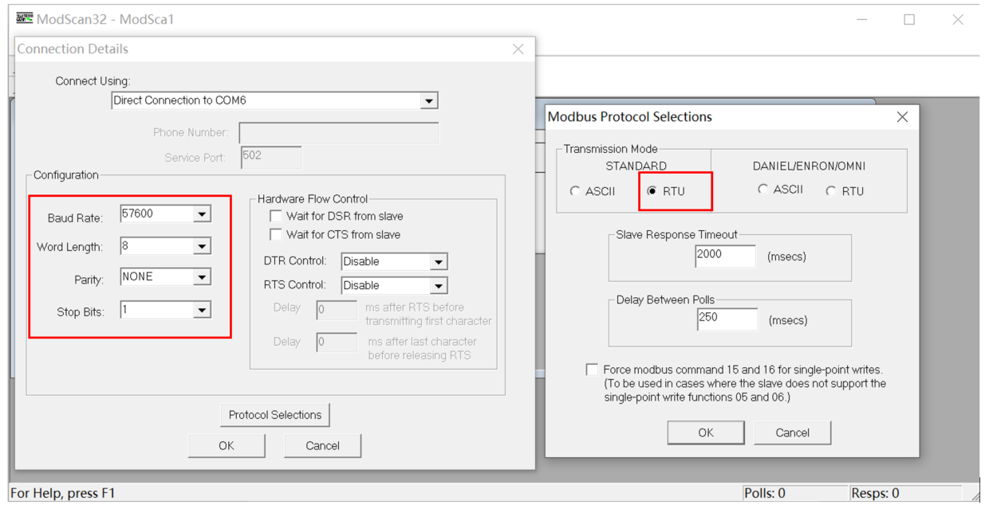Image resolution: width=985 pixels, height=509 pixels.
Task: Confirm Connection Details with OK
Action: 227,445
